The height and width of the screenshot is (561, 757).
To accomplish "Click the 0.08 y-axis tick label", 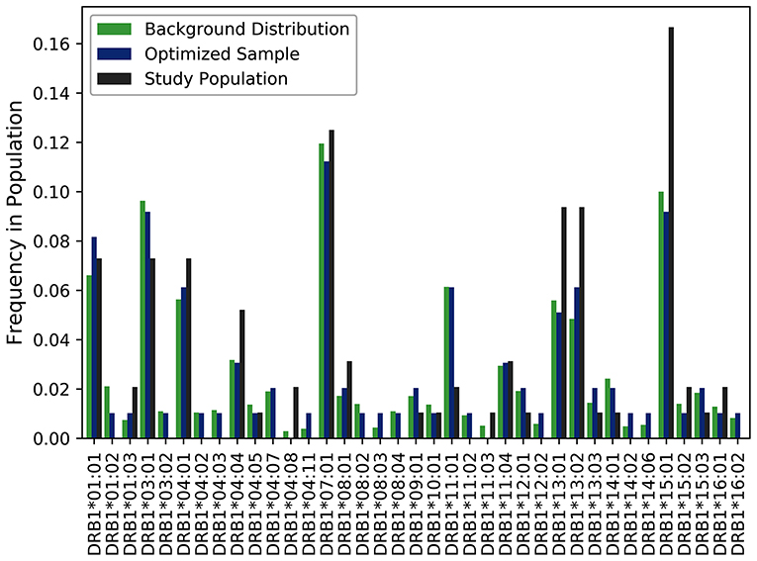I will (51, 240).
